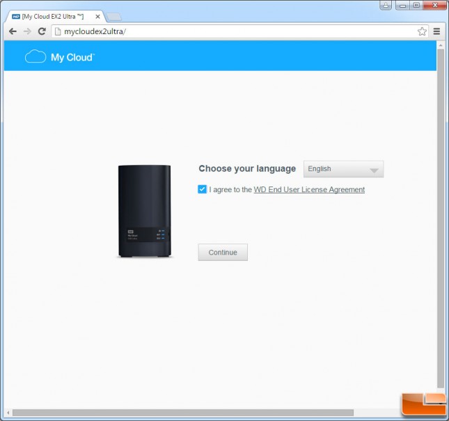Click the page icon in the address bar
449x421 pixels.
pyautogui.click(x=58, y=31)
